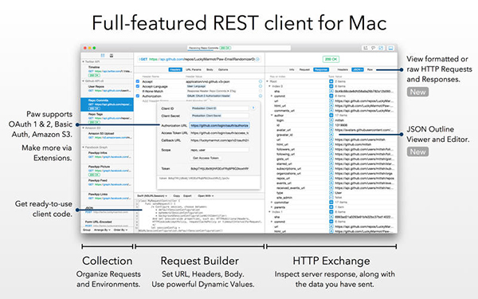Switch to the Raw response view tab
The image size is (478, 299).
tap(370, 69)
